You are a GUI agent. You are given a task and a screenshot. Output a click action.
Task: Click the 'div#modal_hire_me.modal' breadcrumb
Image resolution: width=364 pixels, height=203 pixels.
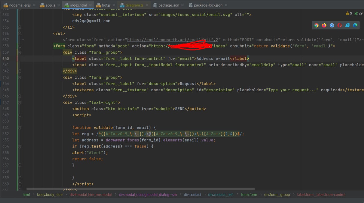click(90, 195)
